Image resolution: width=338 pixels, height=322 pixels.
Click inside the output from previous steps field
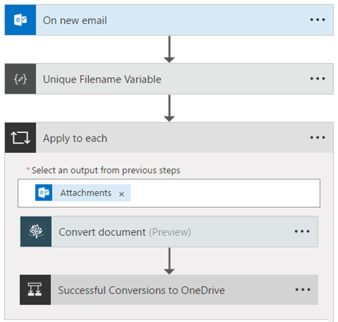point(169,193)
